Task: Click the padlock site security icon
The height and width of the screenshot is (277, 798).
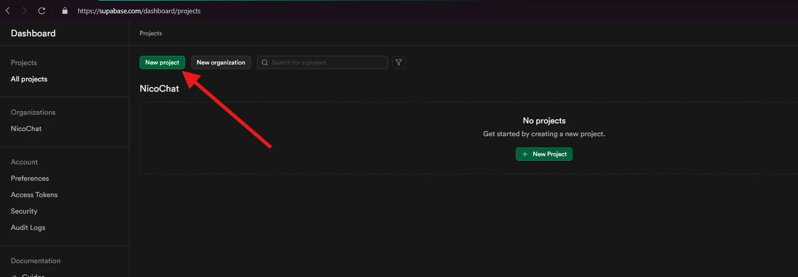Action: coord(64,10)
